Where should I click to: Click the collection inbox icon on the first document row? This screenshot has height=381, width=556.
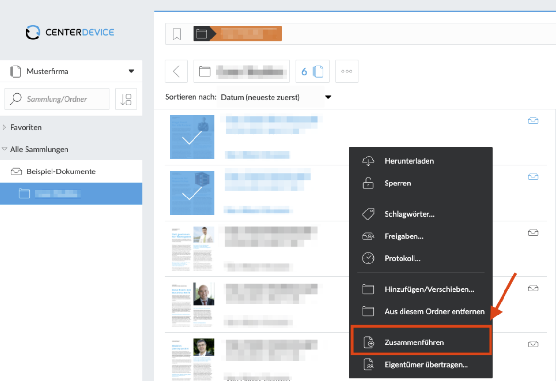pyautogui.click(x=533, y=120)
